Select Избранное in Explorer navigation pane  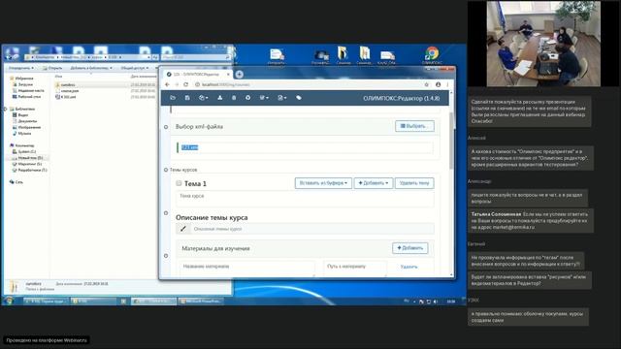[x=21, y=79]
